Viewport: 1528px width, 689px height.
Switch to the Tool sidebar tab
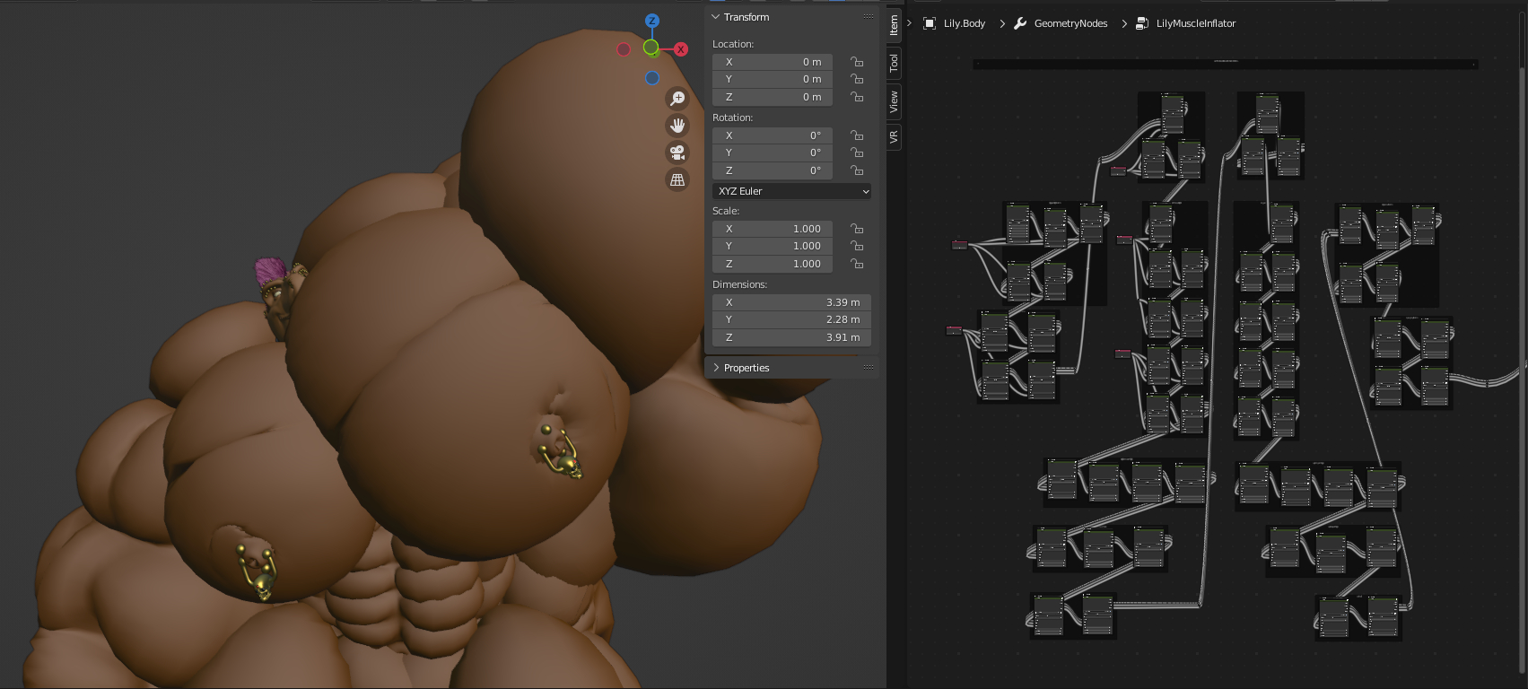(x=894, y=63)
